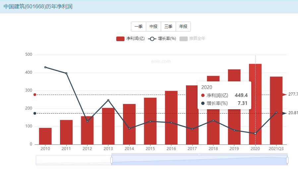The width and height of the screenshot is (298, 169).
Task: Click the 2011 net profit bar
Action: pyautogui.click(x=66, y=132)
